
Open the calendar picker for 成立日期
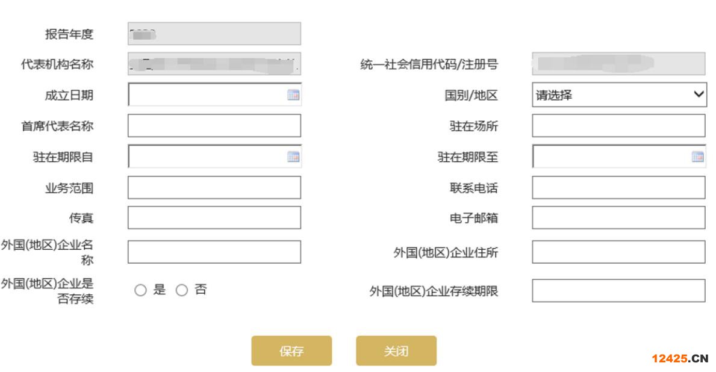(x=293, y=94)
